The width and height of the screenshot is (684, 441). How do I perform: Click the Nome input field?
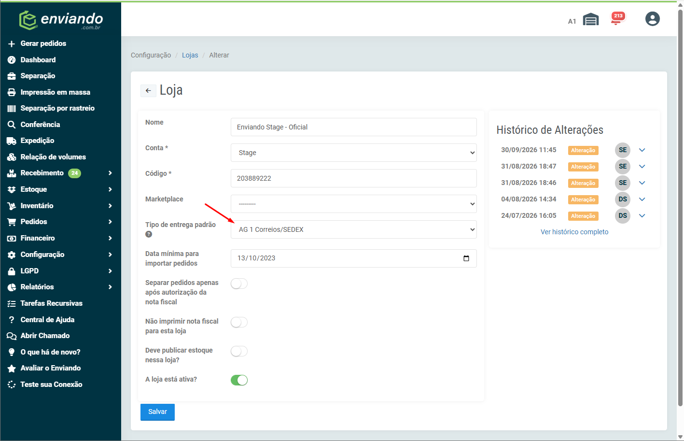pos(354,127)
